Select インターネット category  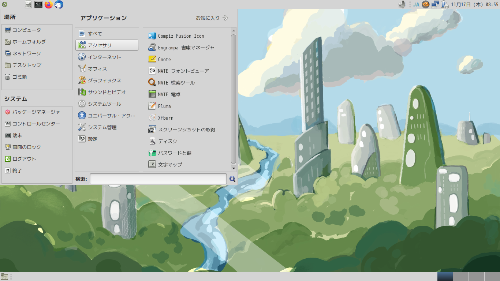(107, 57)
